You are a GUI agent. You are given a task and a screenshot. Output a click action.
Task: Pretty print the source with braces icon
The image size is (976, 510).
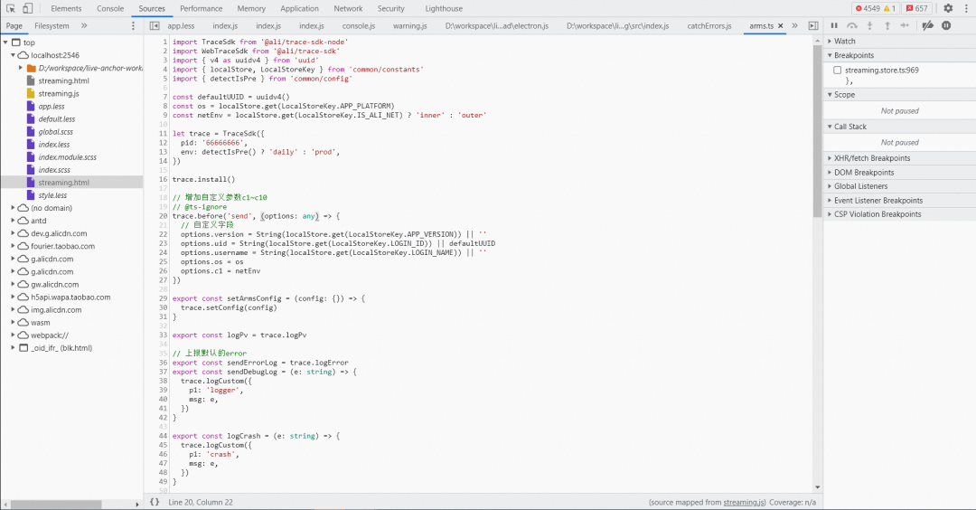[155, 502]
